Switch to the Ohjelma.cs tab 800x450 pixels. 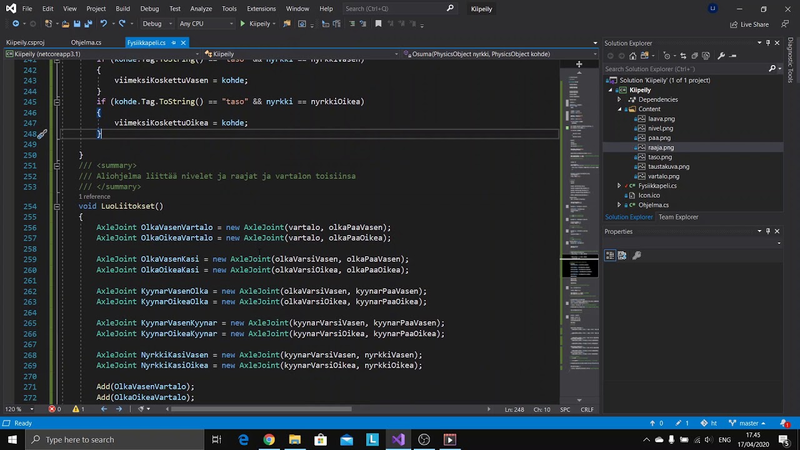click(86, 42)
